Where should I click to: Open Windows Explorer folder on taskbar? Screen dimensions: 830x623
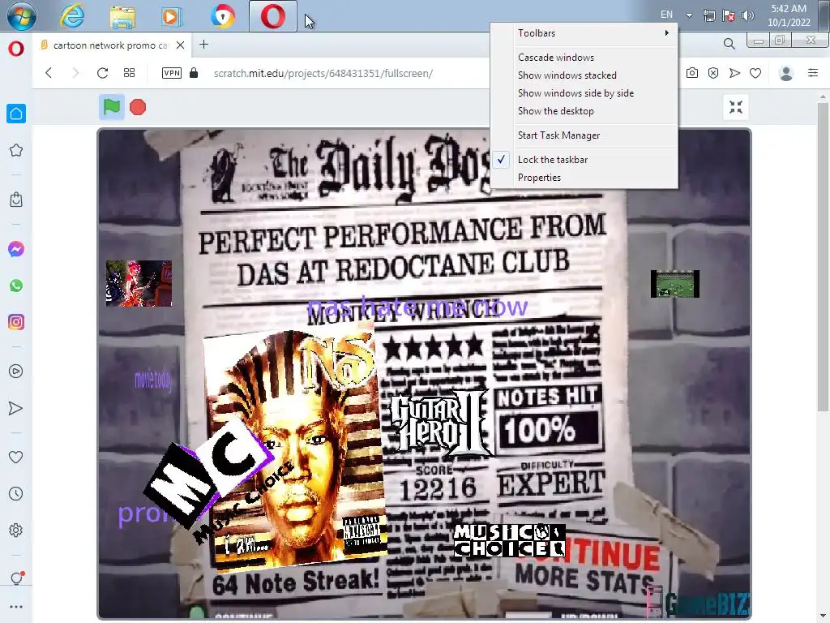click(x=122, y=16)
